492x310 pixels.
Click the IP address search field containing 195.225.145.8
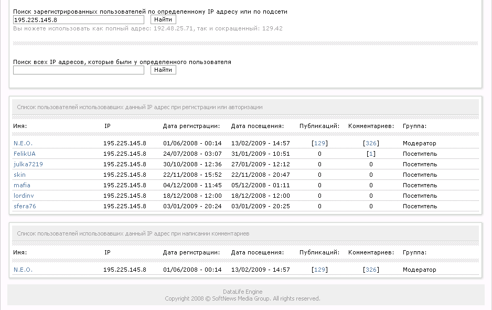(x=79, y=20)
